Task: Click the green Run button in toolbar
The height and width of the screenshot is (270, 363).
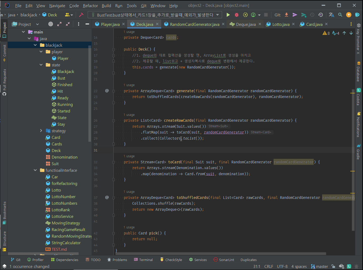Action: (228, 15)
